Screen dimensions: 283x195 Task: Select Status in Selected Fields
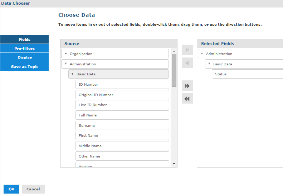pyautogui.click(x=247, y=74)
